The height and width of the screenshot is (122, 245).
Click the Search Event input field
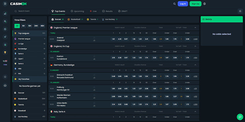[x=30, y=11]
